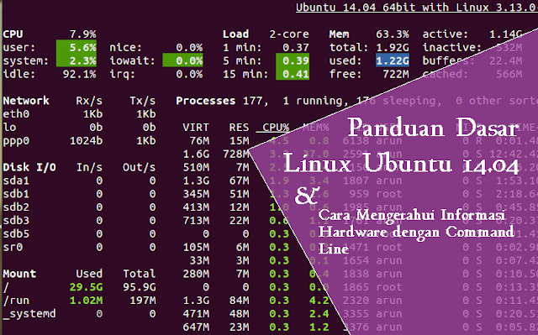Select the 84M RES value
This screenshot has height=335, width=538.
239,301
